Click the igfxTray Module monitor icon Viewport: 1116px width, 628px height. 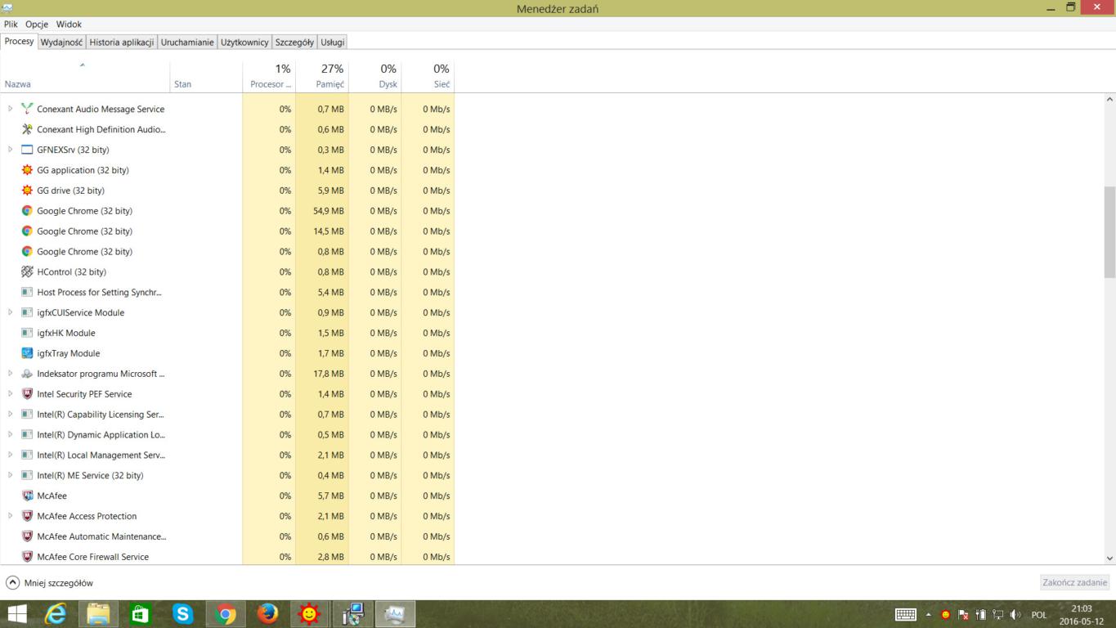[x=27, y=353]
